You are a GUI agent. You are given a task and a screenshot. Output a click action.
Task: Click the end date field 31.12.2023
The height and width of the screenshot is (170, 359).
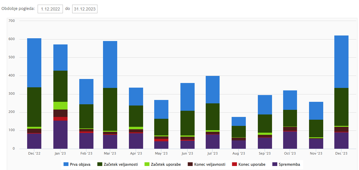coord(85,9)
